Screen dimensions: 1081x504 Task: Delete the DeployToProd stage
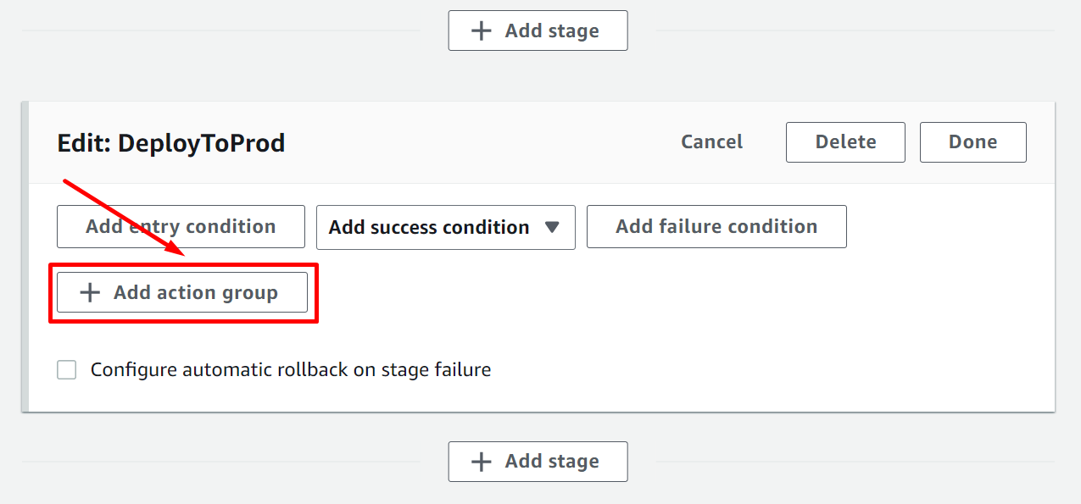click(x=845, y=142)
